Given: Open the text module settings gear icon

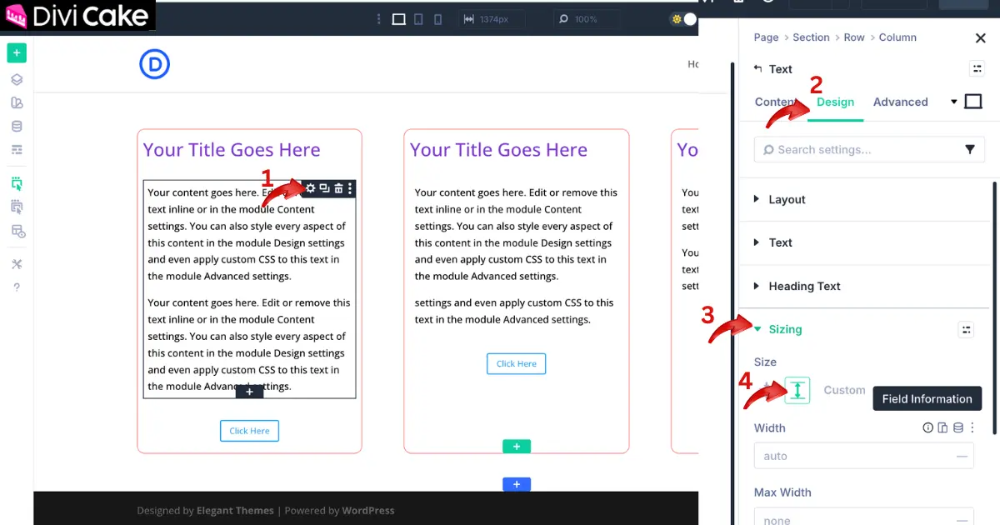Looking at the screenshot, I should click(x=311, y=189).
